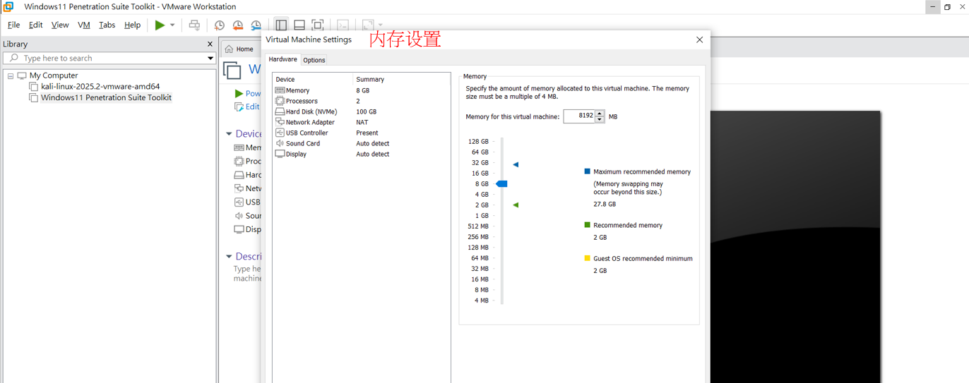Select the Display device row
Image resolution: width=969 pixels, height=383 pixels.
click(361, 154)
